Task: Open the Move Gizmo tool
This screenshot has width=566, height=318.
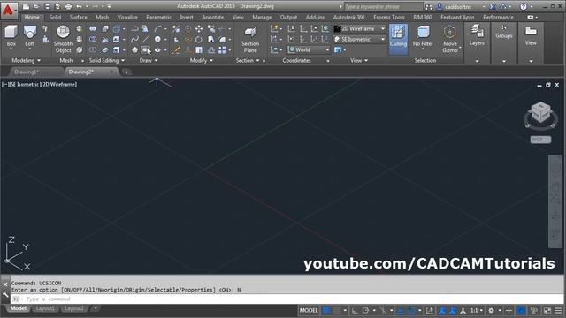Action: [450, 39]
